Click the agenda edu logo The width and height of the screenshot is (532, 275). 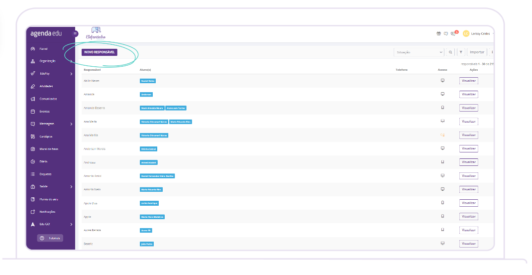point(46,33)
